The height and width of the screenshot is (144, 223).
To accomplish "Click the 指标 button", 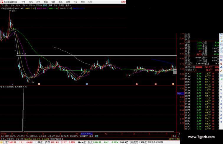I will (2, 136).
